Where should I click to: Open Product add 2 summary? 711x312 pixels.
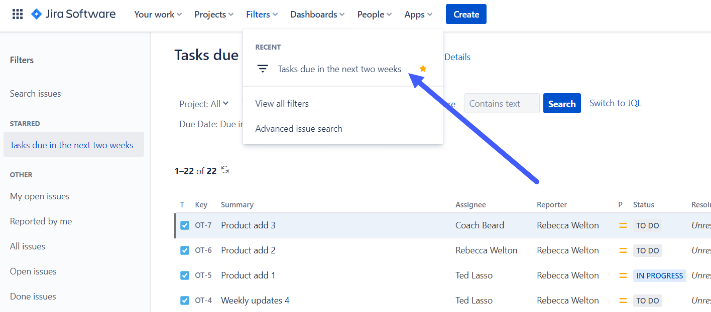click(248, 250)
